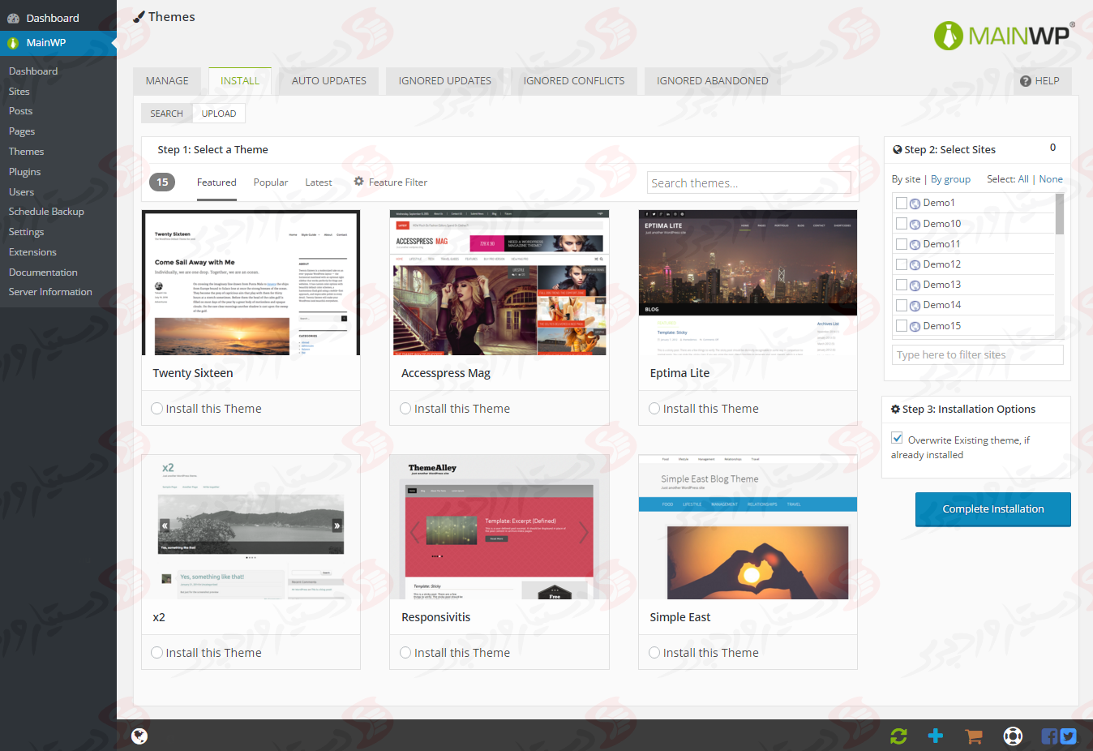The width and height of the screenshot is (1093, 751).
Task: Click the Complete Installation button
Action: coord(992,509)
